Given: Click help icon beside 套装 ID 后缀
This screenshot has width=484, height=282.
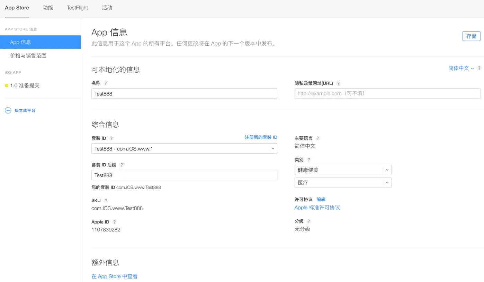Looking at the screenshot, I should click(x=122, y=165).
